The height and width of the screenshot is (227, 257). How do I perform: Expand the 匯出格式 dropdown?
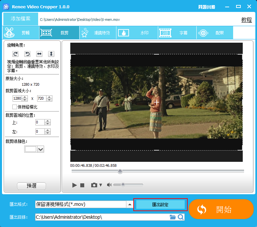pos(130,204)
